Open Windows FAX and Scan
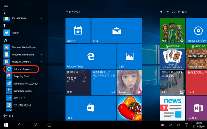207x129 pixels. [x=26, y=84]
